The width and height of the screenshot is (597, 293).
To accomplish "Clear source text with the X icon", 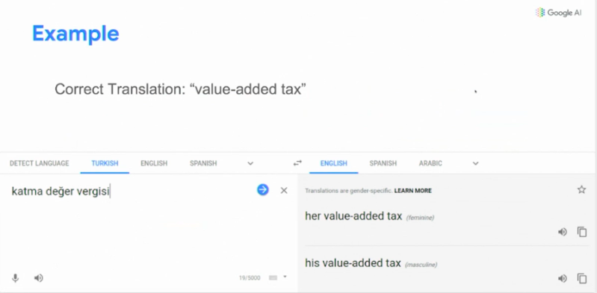I will tap(284, 190).
